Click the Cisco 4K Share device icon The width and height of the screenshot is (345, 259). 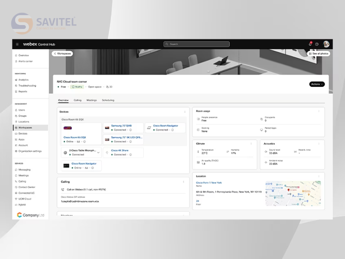[107, 152]
